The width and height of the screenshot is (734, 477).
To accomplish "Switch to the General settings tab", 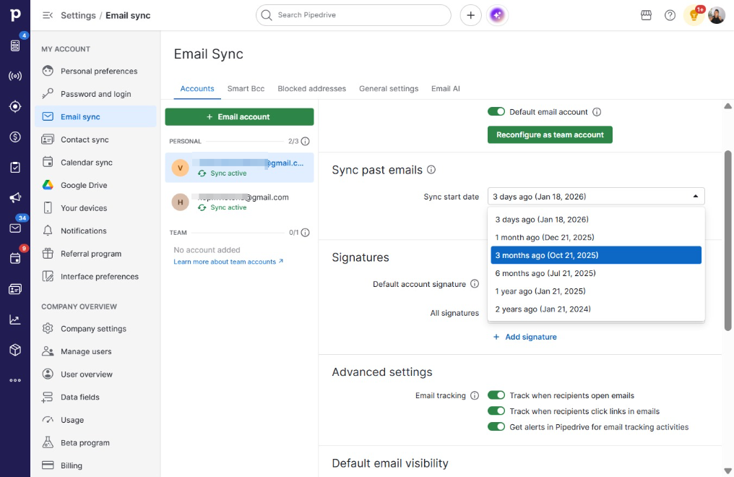I will (389, 88).
